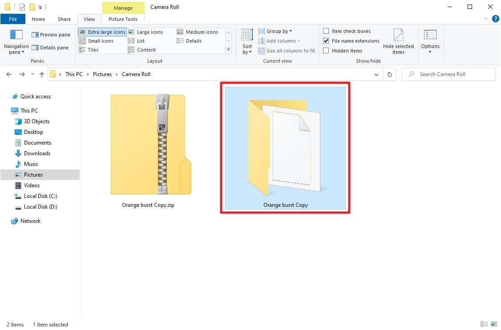Open Music in the sidebar

pyautogui.click(x=27, y=164)
